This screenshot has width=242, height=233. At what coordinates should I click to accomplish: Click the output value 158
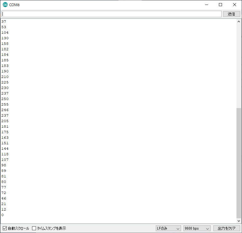(x=5, y=44)
